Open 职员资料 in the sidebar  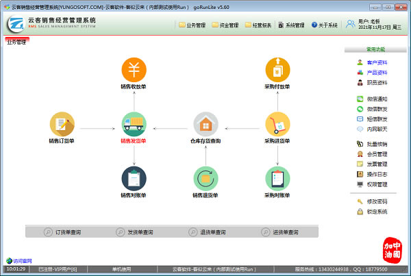[x=377, y=83]
